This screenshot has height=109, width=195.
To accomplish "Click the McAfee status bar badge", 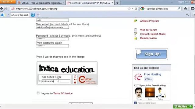I will point(183,107).
